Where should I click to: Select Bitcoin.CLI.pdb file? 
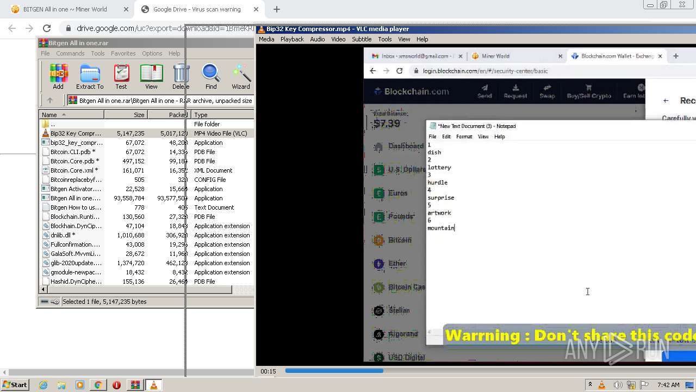point(147,152)
